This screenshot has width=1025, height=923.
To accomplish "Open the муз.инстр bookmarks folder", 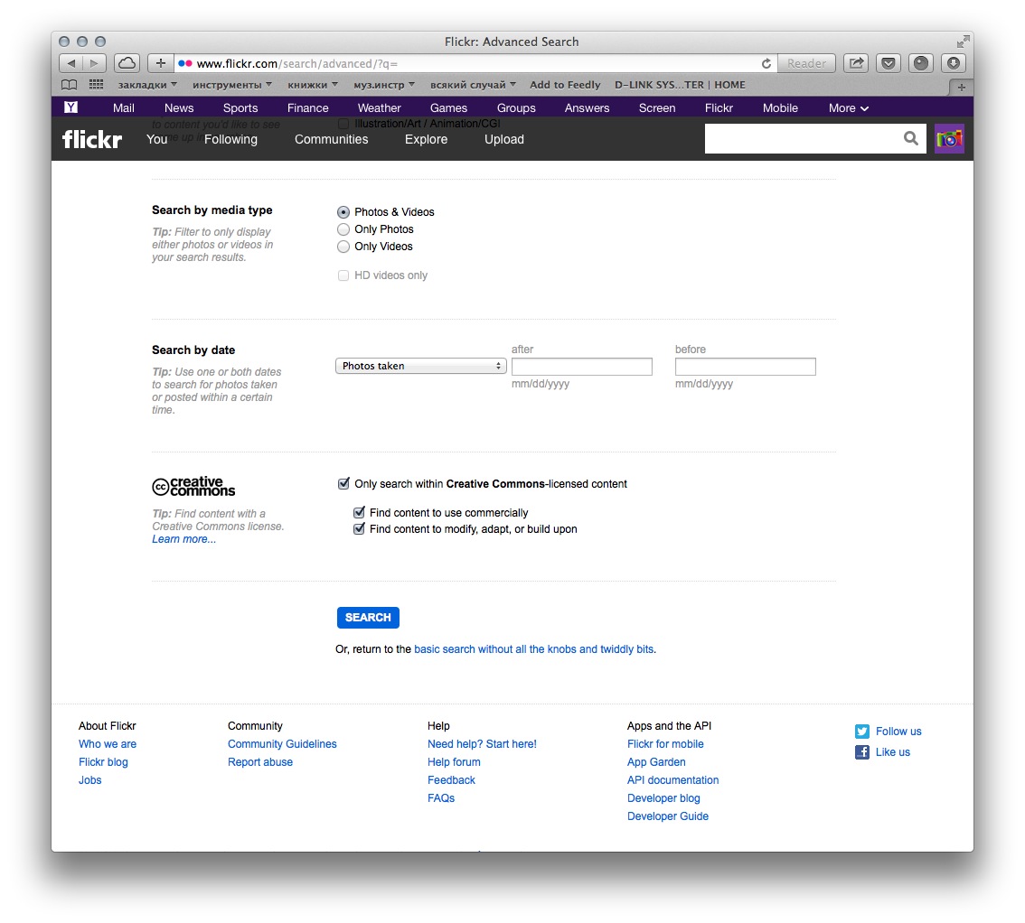I will [384, 85].
